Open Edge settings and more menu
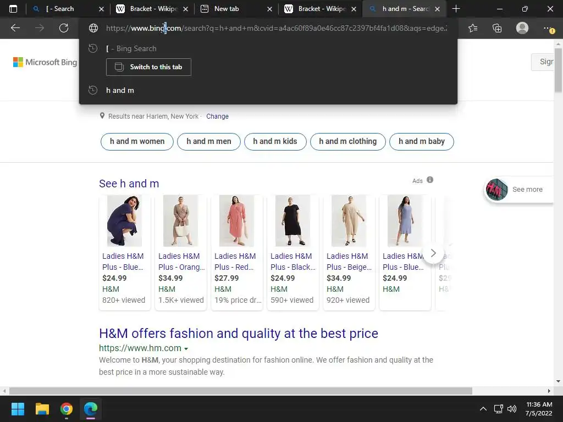 pos(548,29)
